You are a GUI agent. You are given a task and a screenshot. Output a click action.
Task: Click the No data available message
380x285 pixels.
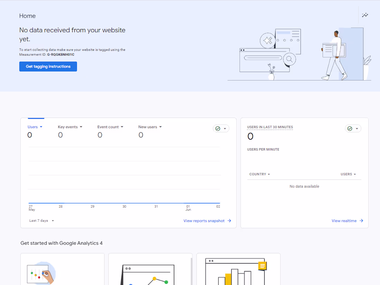304,186
